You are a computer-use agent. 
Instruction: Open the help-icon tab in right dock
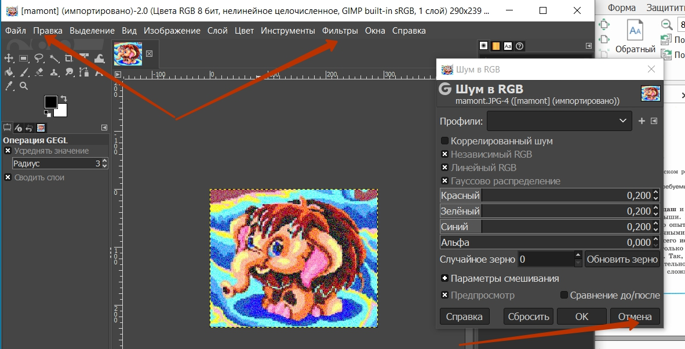[519, 46]
